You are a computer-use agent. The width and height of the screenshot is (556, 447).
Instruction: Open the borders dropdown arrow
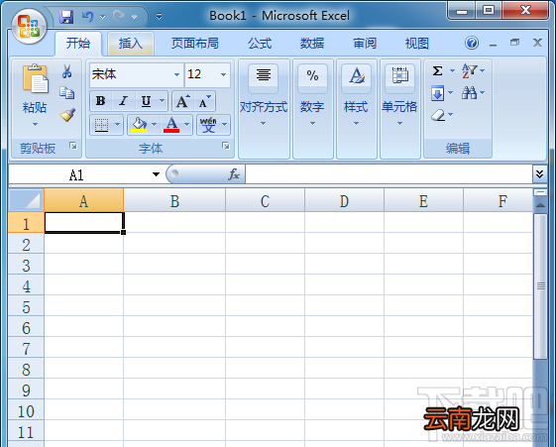pos(117,125)
